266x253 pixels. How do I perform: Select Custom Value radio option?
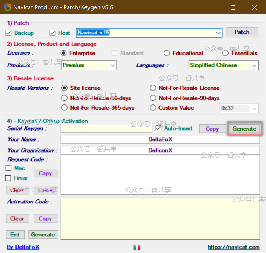153,108
